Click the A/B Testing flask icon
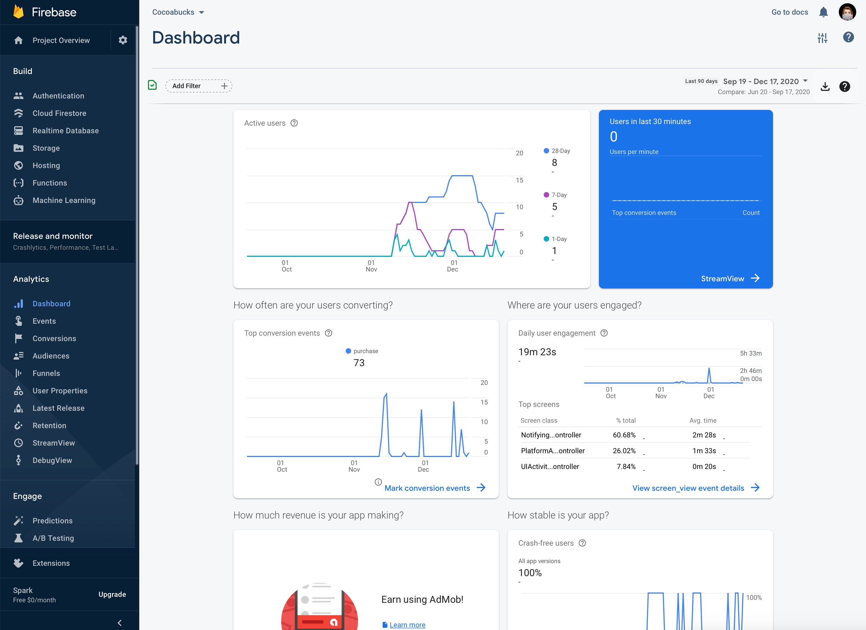The height and width of the screenshot is (630, 866). tap(18, 538)
